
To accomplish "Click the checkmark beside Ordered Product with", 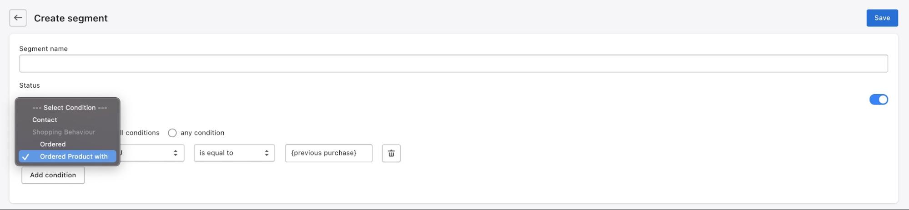I will pyautogui.click(x=26, y=157).
